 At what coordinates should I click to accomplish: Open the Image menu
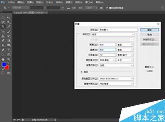point(30,2)
